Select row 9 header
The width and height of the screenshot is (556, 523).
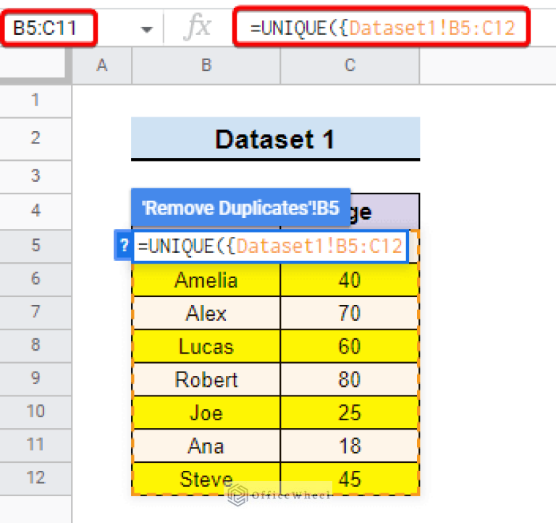point(35,379)
